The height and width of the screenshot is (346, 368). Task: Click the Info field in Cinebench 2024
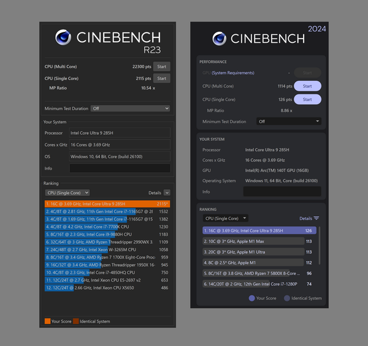coord(282,192)
